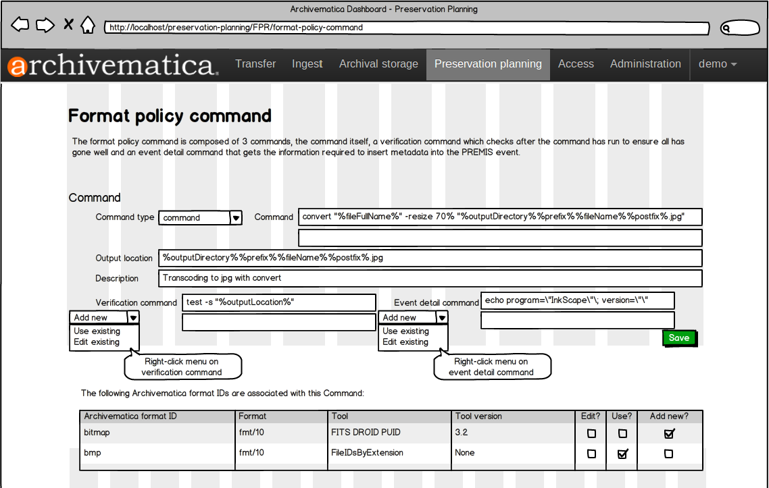Select Edit existing under event detail command
Image resolution: width=769 pixels, height=488 pixels.
[x=405, y=342]
